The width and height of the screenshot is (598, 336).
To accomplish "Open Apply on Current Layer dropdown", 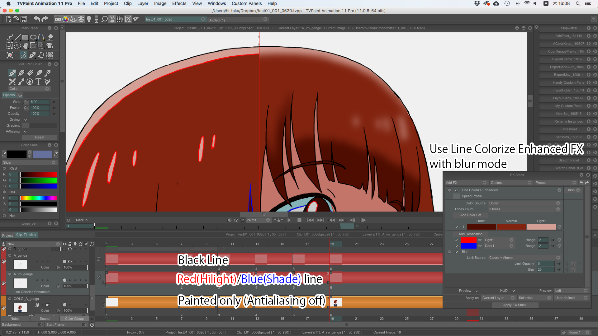I will 498,298.
